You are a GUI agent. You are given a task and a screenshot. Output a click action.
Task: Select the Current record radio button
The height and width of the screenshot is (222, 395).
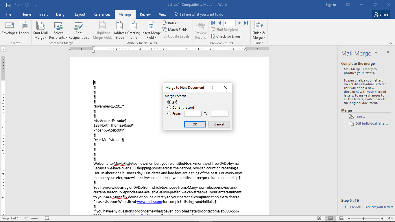[169, 107]
